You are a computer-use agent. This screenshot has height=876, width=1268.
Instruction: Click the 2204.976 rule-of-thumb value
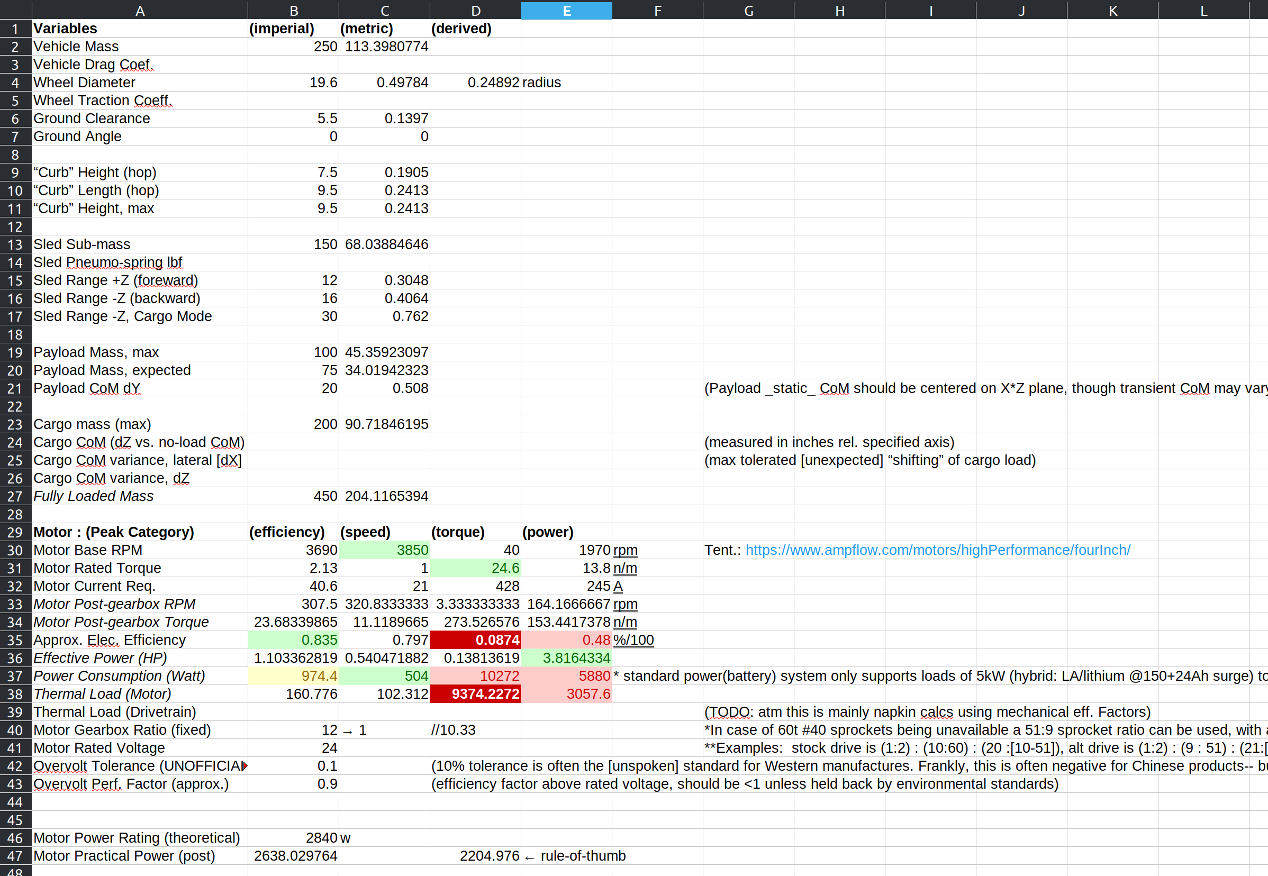point(476,856)
